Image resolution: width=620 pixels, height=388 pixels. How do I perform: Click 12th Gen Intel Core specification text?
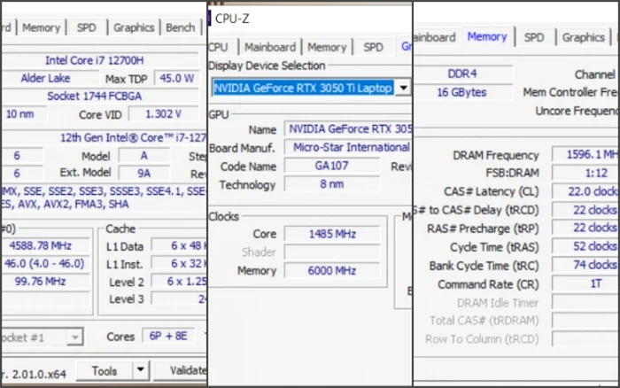(x=133, y=137)
